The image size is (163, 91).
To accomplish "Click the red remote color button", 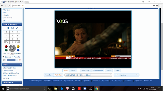I will click(6, 47).
